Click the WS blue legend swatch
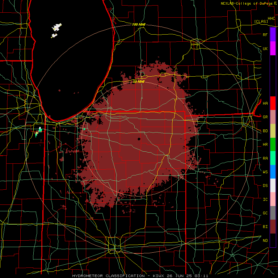Viewport: 278px width, 278px height. point(273,172)
